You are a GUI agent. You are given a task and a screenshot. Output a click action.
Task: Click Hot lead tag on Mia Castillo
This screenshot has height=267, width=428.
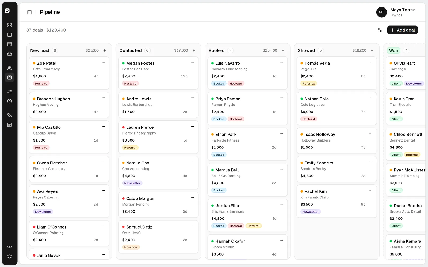(41, 148)
